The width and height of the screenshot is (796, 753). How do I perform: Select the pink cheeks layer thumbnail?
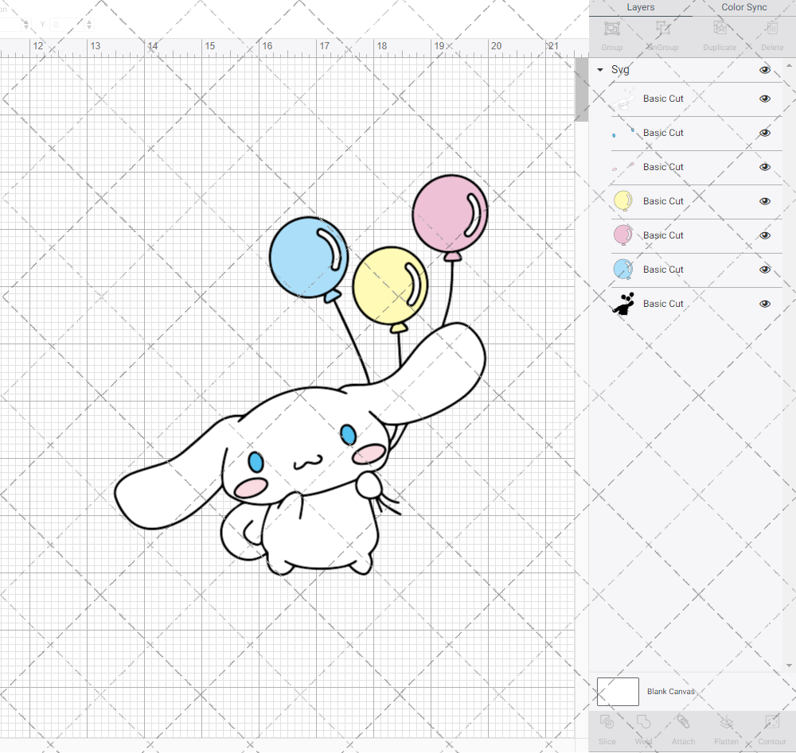click(623, 167)
